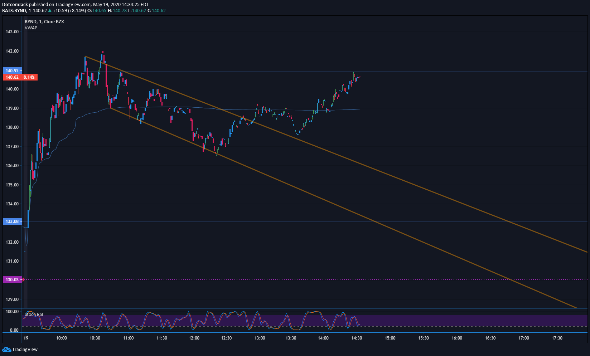Click the 19 date label on time axis

(26, 338)
